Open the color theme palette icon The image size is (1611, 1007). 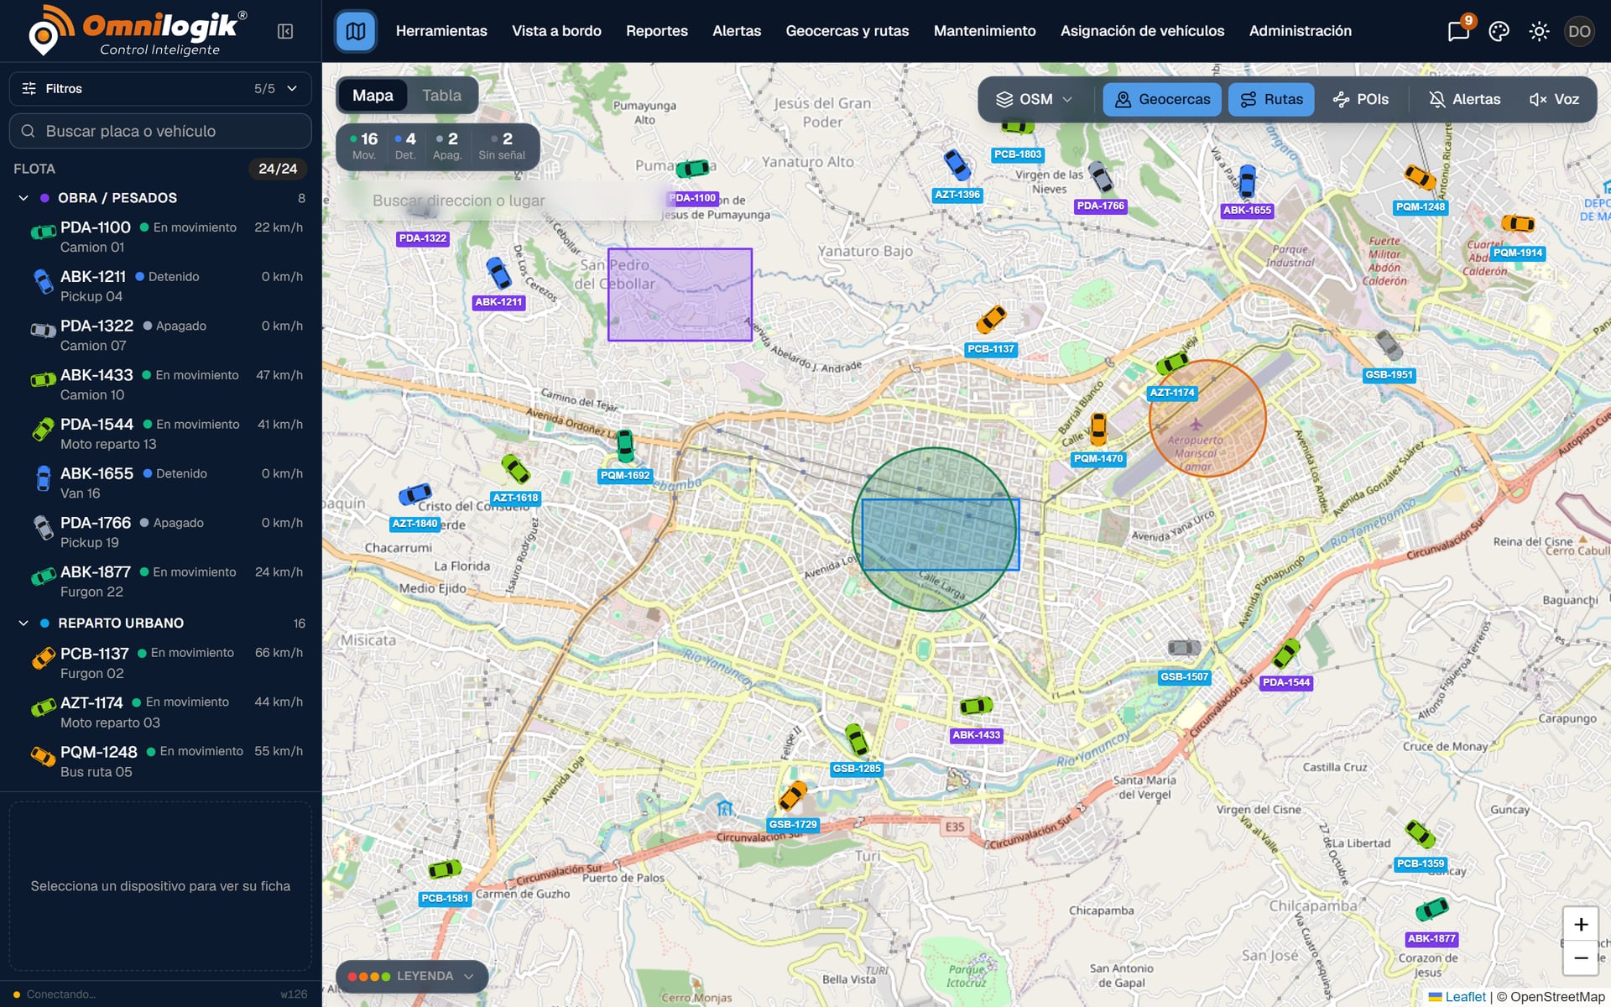click(1499, 31)
